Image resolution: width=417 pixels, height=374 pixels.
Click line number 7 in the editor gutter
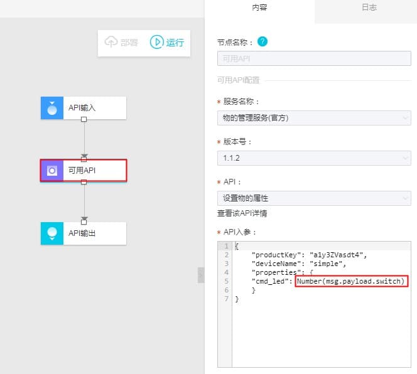point(226,299)
